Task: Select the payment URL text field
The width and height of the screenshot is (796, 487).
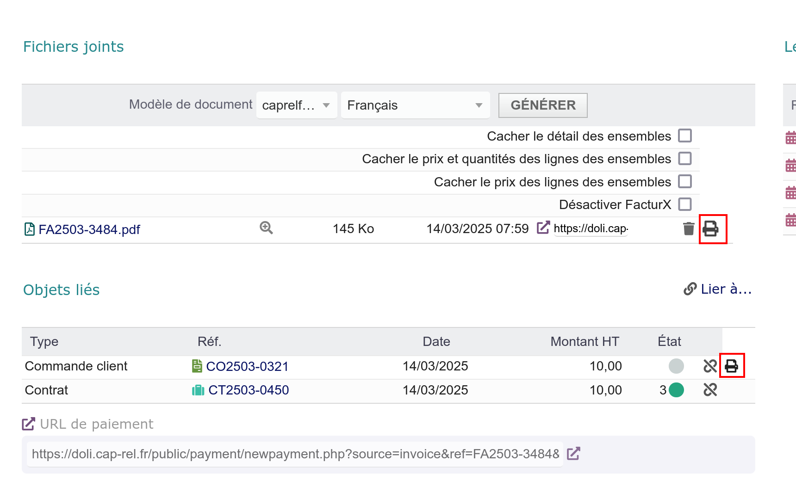Action: pyautogui.click(x=295, y=454)
